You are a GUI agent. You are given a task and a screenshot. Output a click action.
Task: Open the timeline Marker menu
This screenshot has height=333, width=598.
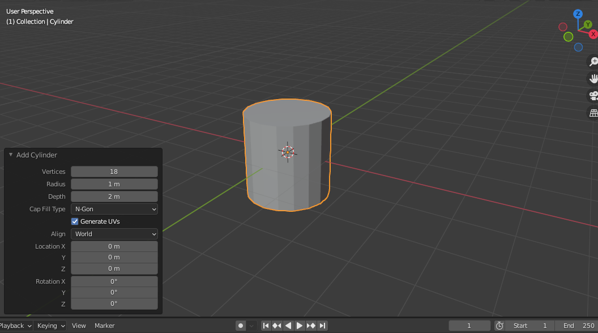click(105, 326)
